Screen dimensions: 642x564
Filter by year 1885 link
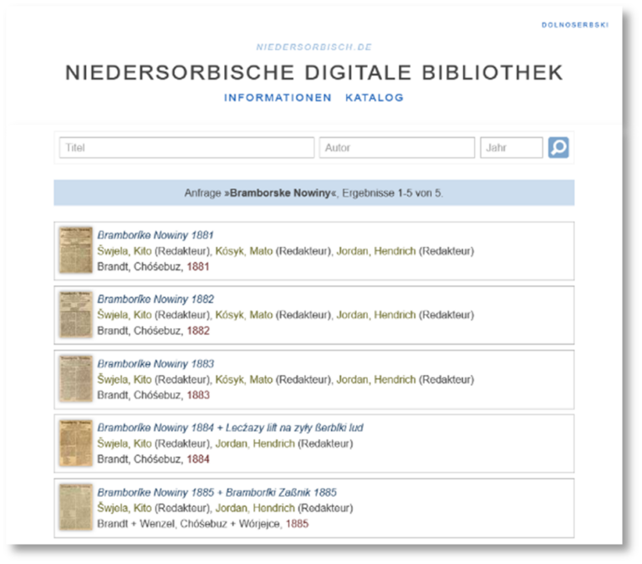[297, 524]
